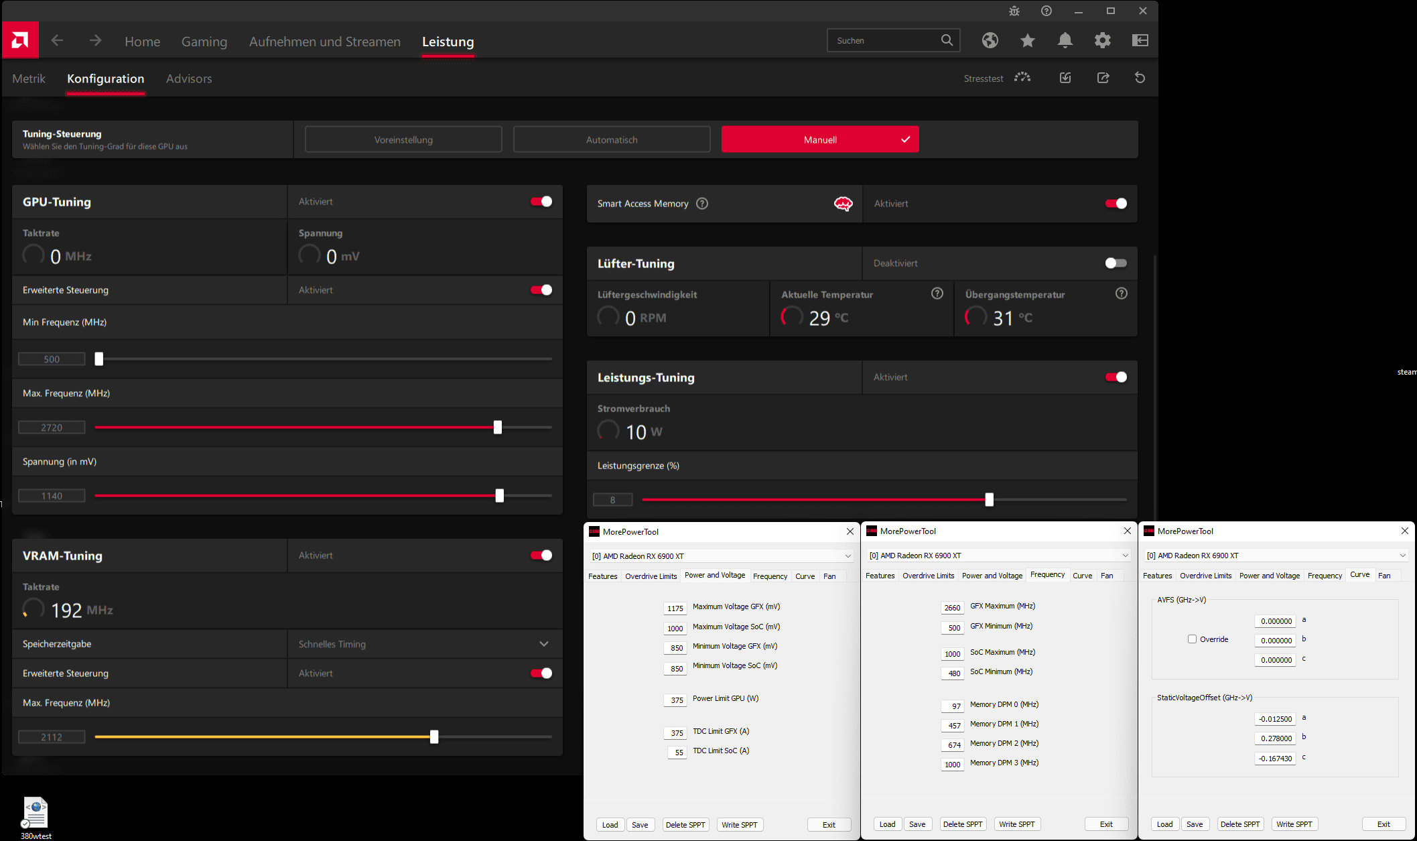Show Aktuelle Temperatur help icon
Viewport: 1417px width, 841px height.
937,294
